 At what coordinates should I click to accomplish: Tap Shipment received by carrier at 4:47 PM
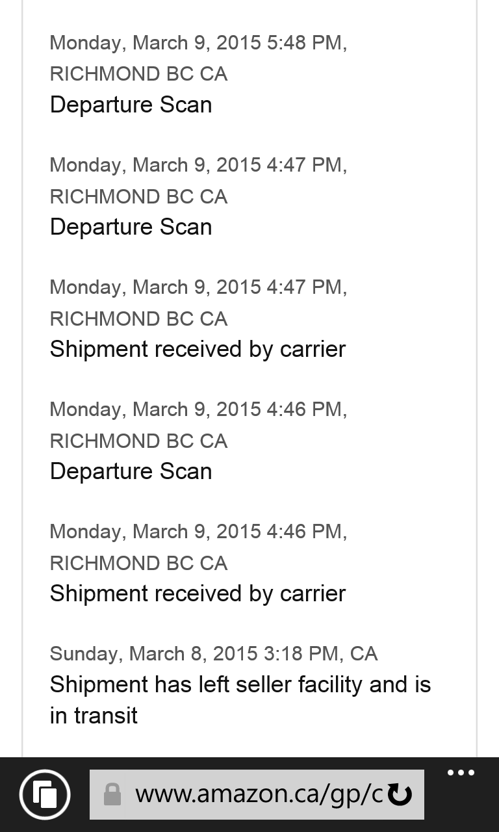tap(198, 349)
